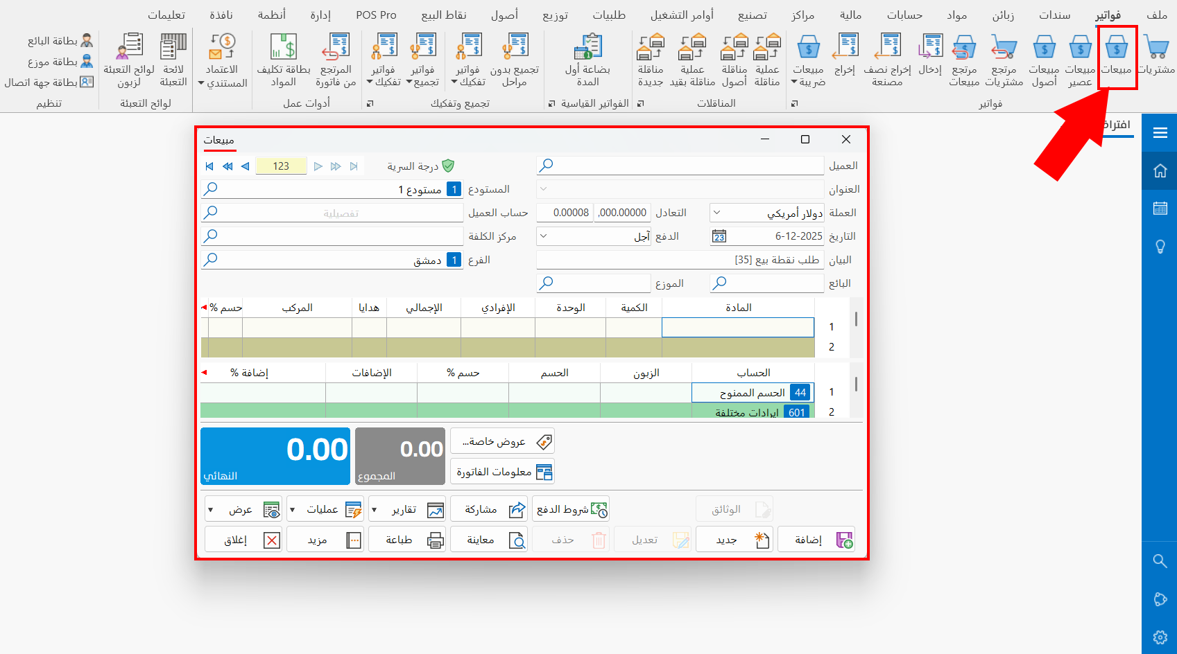The width and height of the screenshot is (1177, 654).
Task: Open بضاعة أول المدة opening stock icon
Action: pos(587,61)
